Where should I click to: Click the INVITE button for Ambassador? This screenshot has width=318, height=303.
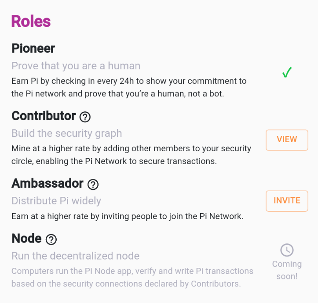(x=287, y=201)
